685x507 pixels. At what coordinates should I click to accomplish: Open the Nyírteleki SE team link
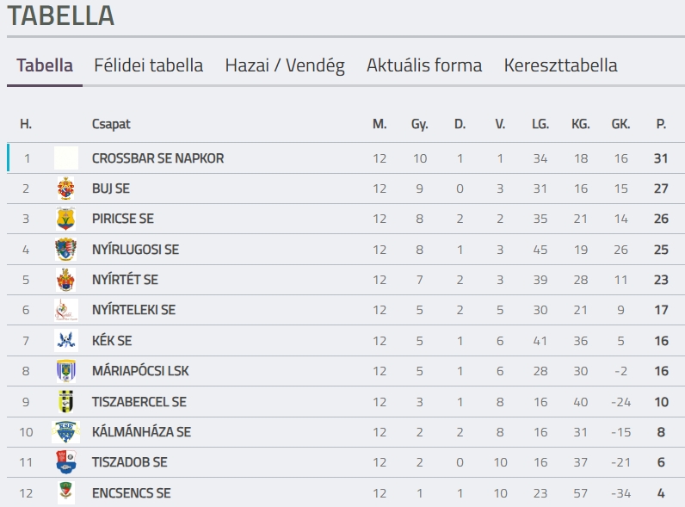pyautogui.click(x=133, y=310)
